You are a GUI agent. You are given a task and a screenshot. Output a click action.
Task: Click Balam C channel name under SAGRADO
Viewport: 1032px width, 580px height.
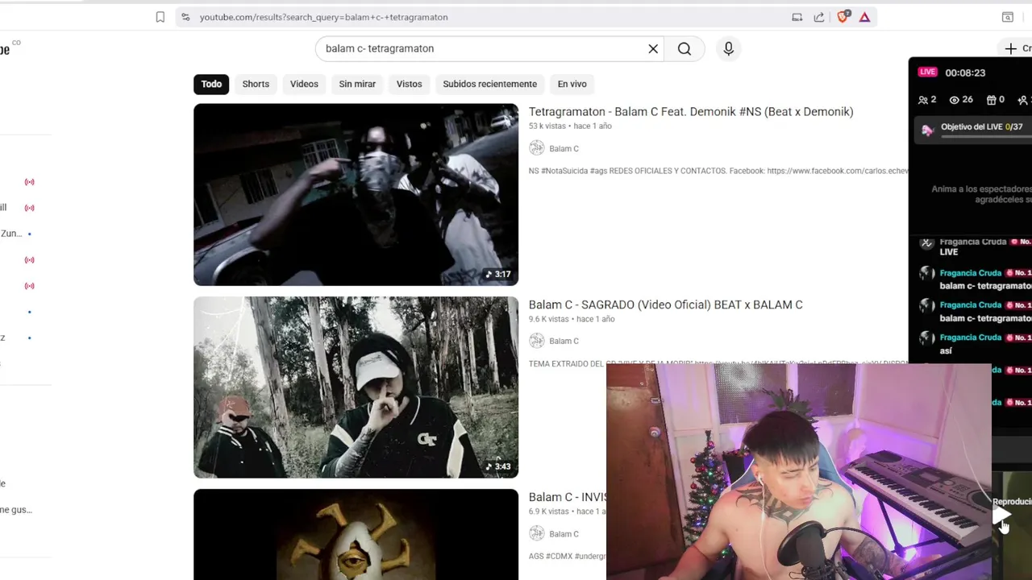tap(564, 341)
